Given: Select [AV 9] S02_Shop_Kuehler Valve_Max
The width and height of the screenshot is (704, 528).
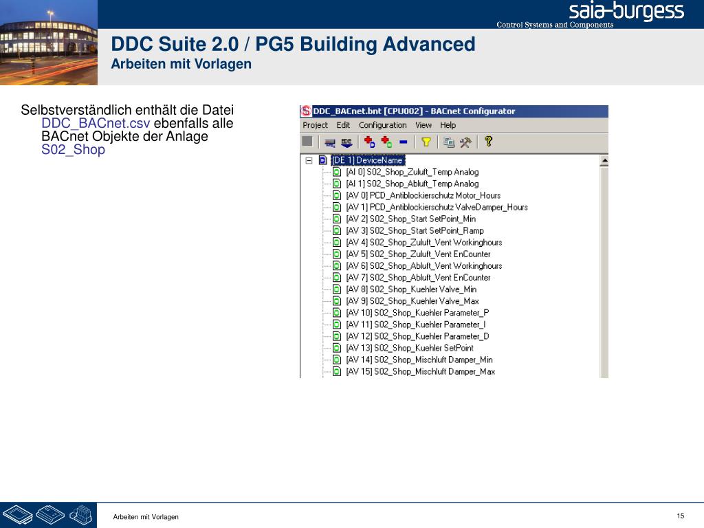Looking at the screenshot, I should 412,301.
